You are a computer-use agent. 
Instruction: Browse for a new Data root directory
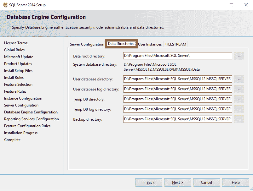click(239, 56)
